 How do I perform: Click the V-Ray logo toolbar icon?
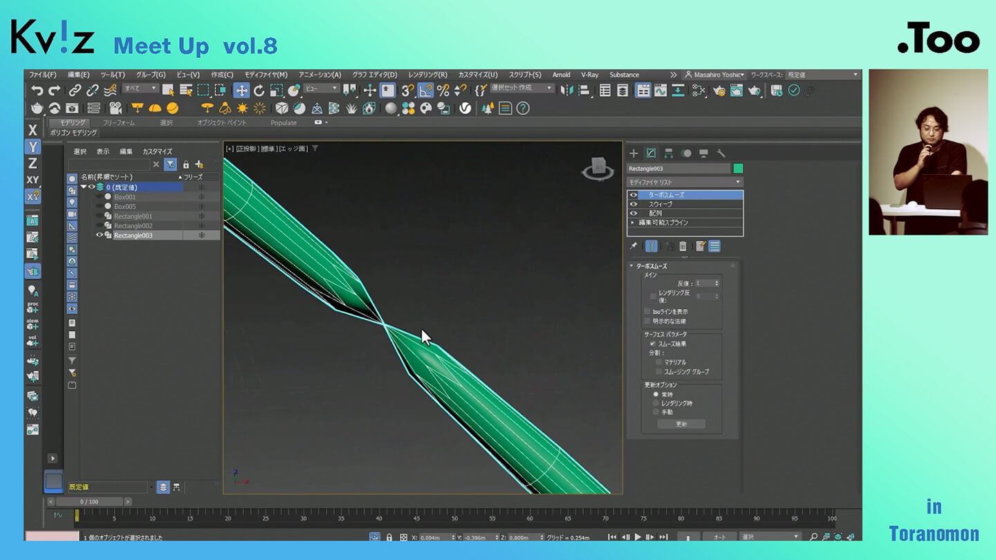pyautogui.click(x=465, y=109)
